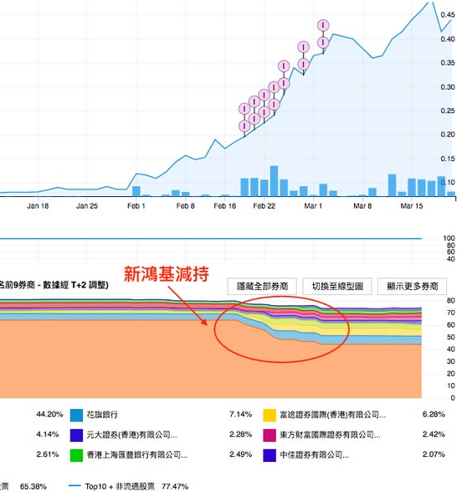This screenshot has width=462, height=492.
Task: Click the 元大證券 legend color swatch
Action: [76, 435]
